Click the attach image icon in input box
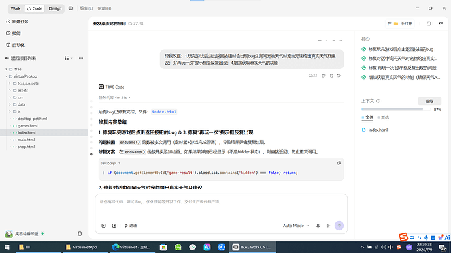Image resolution: width=451 pixels, height=253 pixels. [114, 226]
